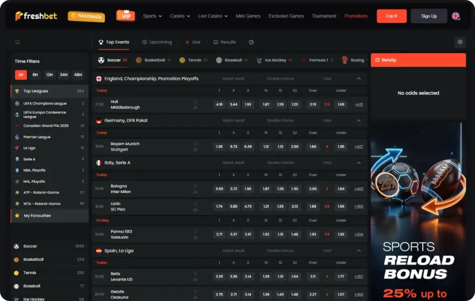
Task: Click the England flag icon
Action: [99, 79]
